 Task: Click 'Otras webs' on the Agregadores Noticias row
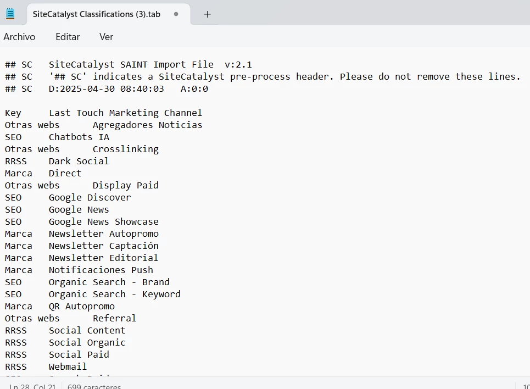point(32,125)
